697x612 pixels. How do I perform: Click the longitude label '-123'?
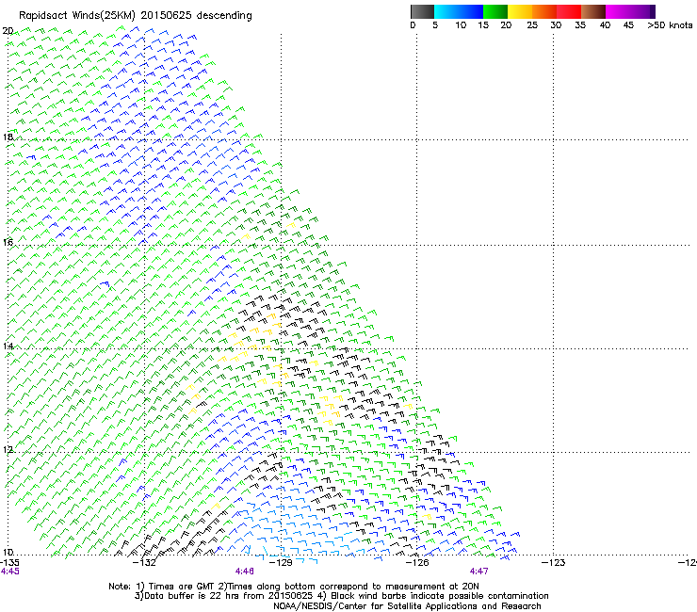tap(553, 563)
